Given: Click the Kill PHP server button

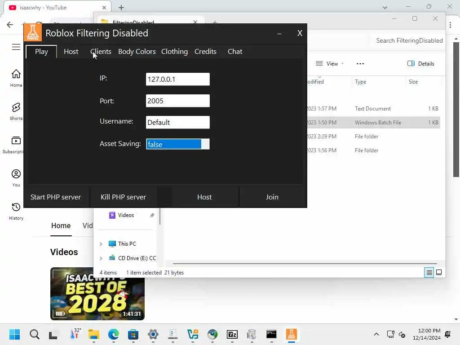Looking at the screenshot, I should click(x=123, y=197).
